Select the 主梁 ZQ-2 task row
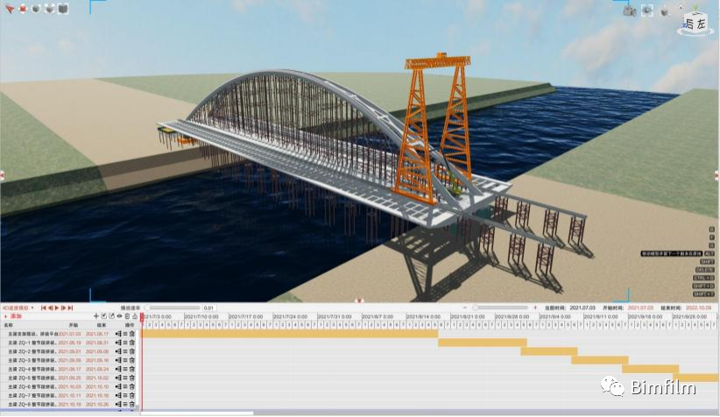Image resolution: width=720 pixels, height=417 pixels. tap(69, 351)
